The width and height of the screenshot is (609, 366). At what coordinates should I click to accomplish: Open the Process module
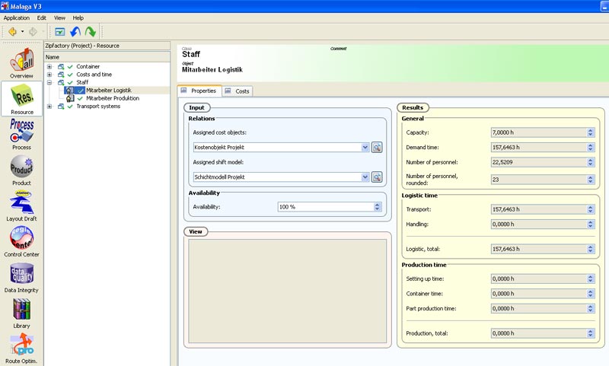pos(22,134)
